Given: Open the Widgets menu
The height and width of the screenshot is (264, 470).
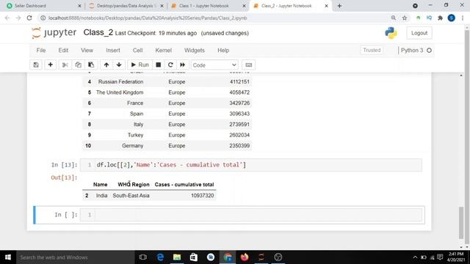Looking at the screenshot, I should pyautogui.click(x=195, y=51).
